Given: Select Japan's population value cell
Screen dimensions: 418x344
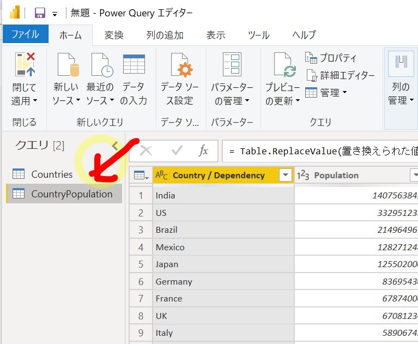Looking at the screenshot, I should [356, 264].
